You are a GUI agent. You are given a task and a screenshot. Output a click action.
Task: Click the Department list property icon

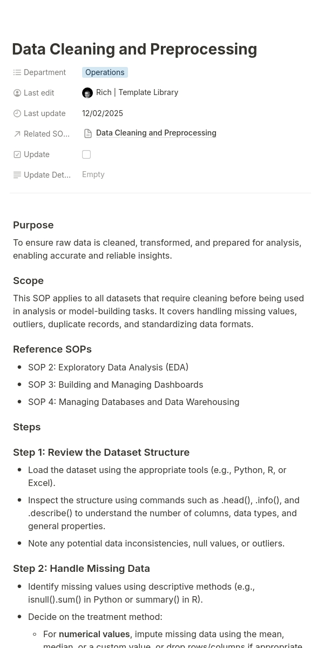pos(17,72)
